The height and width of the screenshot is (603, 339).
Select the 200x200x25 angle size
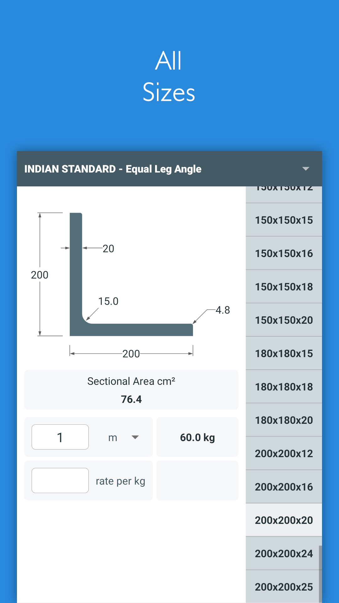pos(283,587)
